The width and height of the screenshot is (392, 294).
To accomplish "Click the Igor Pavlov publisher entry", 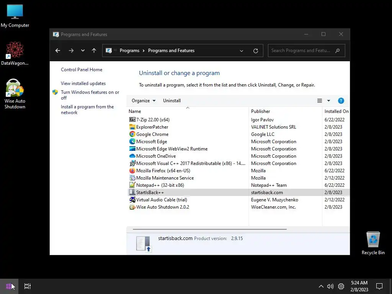I will click(x=262, y=120).
